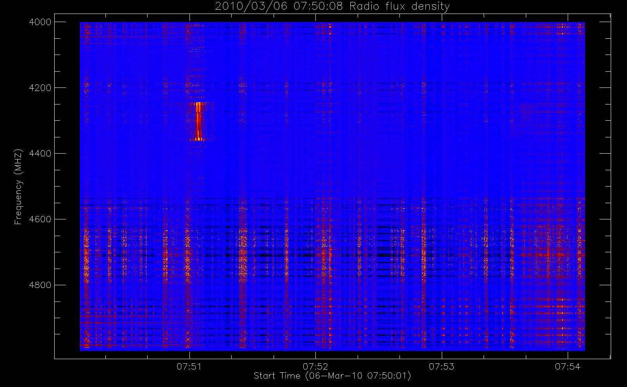Click the 4400 frequency tick label
The width and height of the screenshot is (627, 387).
pyautogui.click(x=40, y=154)
